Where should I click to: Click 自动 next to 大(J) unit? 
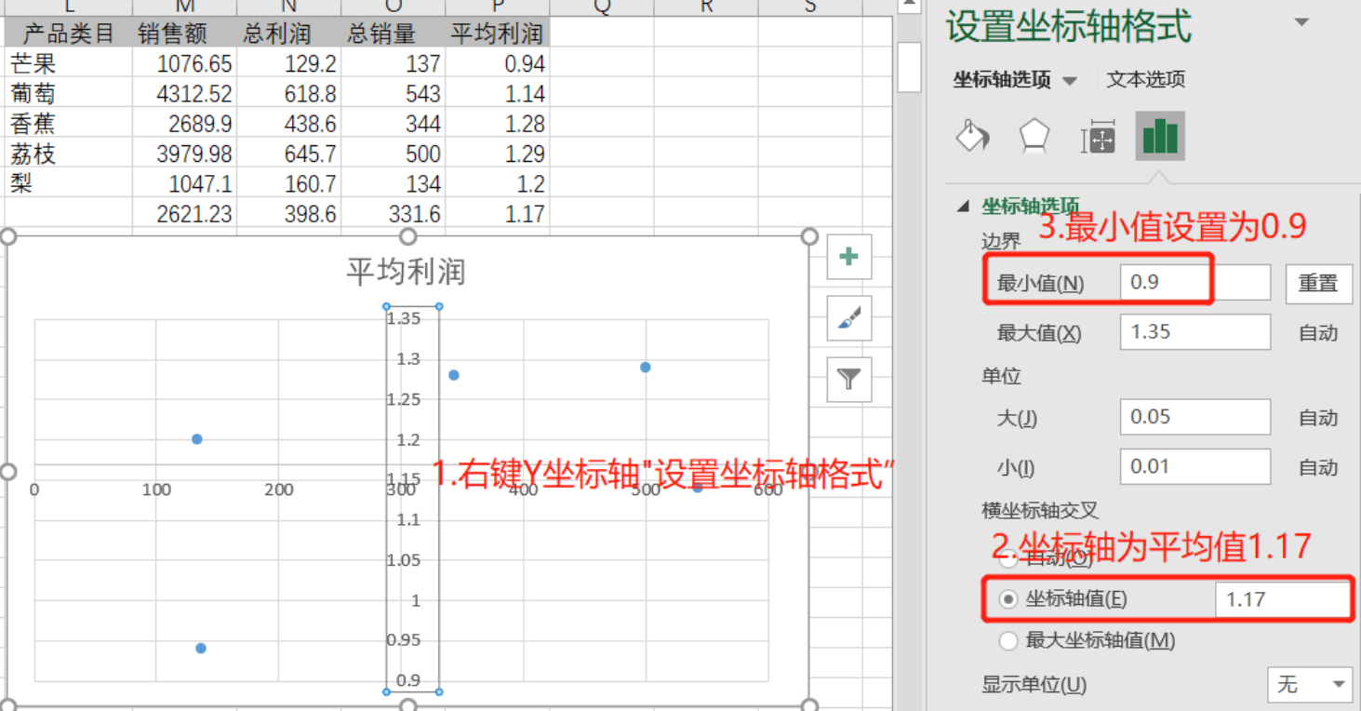coord(1318,418)
